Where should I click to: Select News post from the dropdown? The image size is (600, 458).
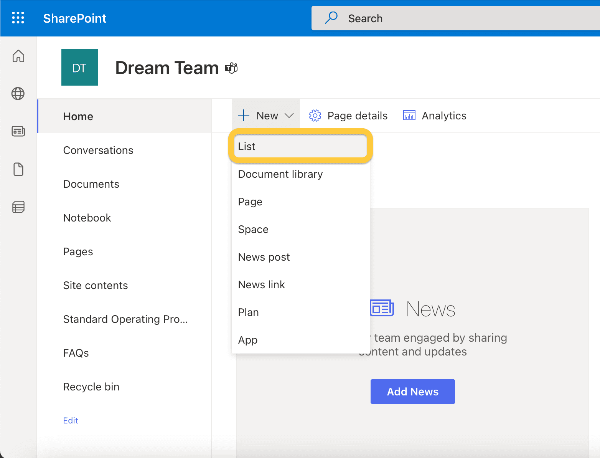coord(264,257)
